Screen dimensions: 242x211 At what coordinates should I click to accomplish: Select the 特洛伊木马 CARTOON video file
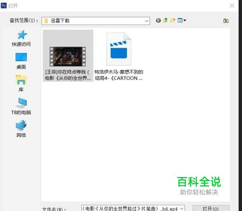pyautogui.click(x=119, y=49)
